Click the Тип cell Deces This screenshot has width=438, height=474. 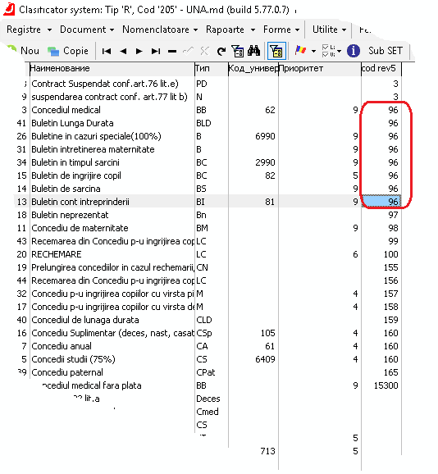coord(212,399)
